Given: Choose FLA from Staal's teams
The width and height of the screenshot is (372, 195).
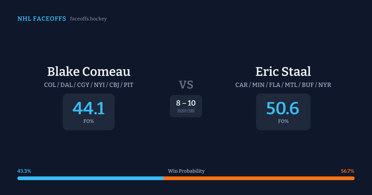Looking at the screenshot, I should (x=275, y=85).
